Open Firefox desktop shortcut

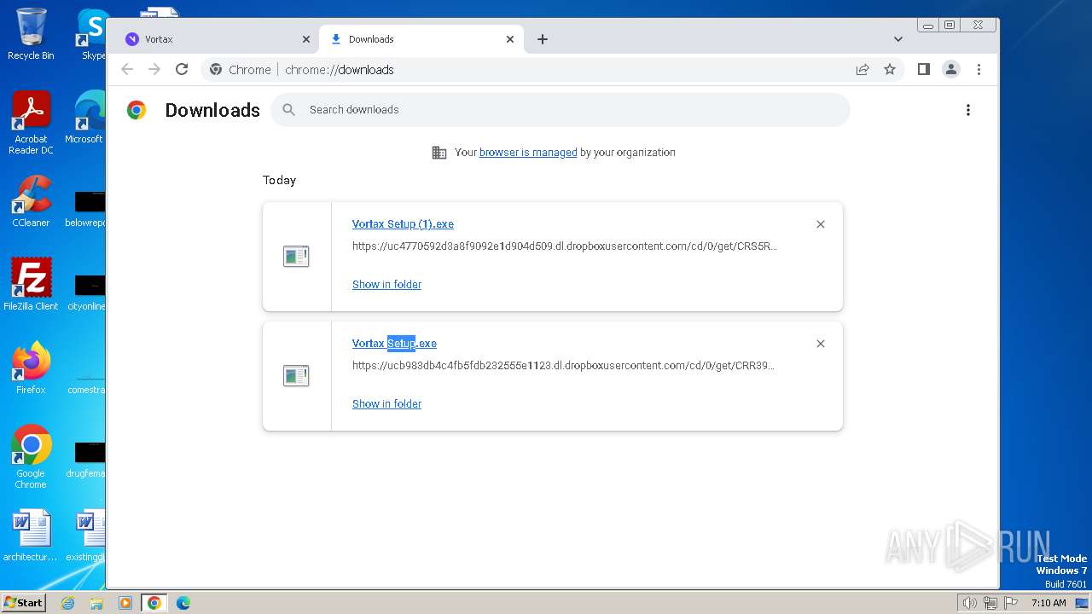coord(31,368)
